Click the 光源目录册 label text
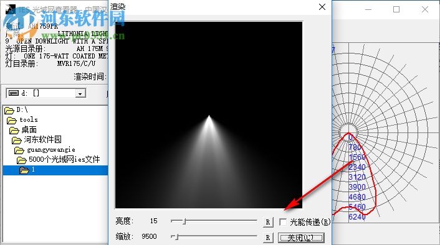 pyautogui.click(x=26, y=49)
